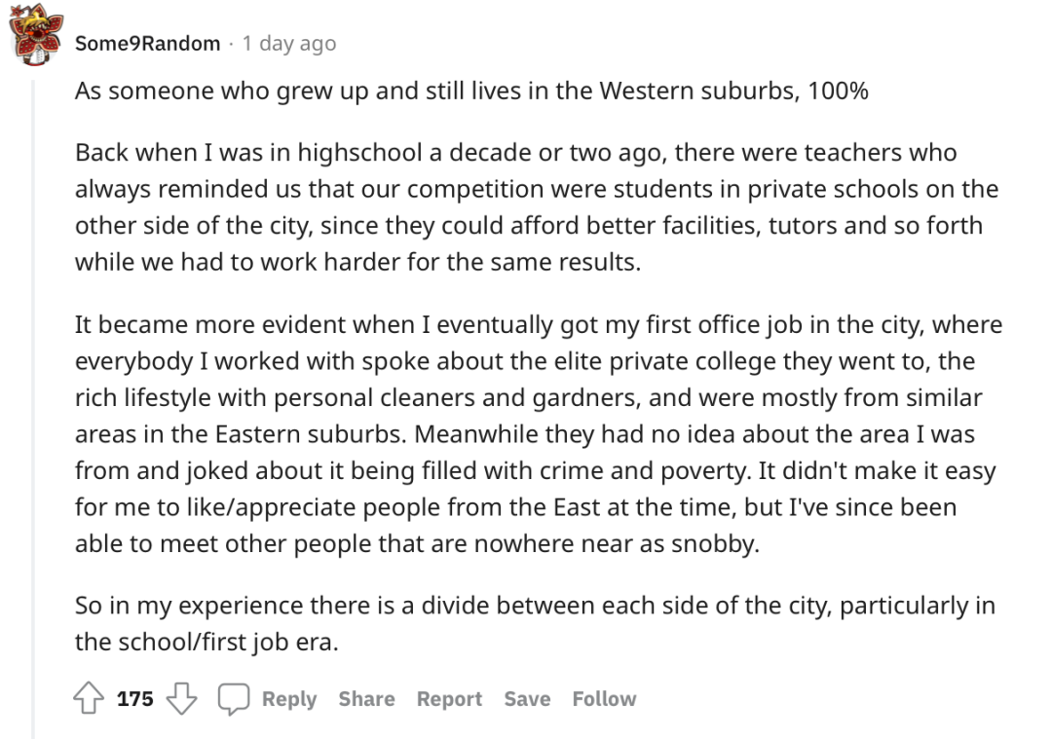Open the '1 day ago' timestamp permalink
The height and width of the screenshot is (739, 1052).
[289, 44]
